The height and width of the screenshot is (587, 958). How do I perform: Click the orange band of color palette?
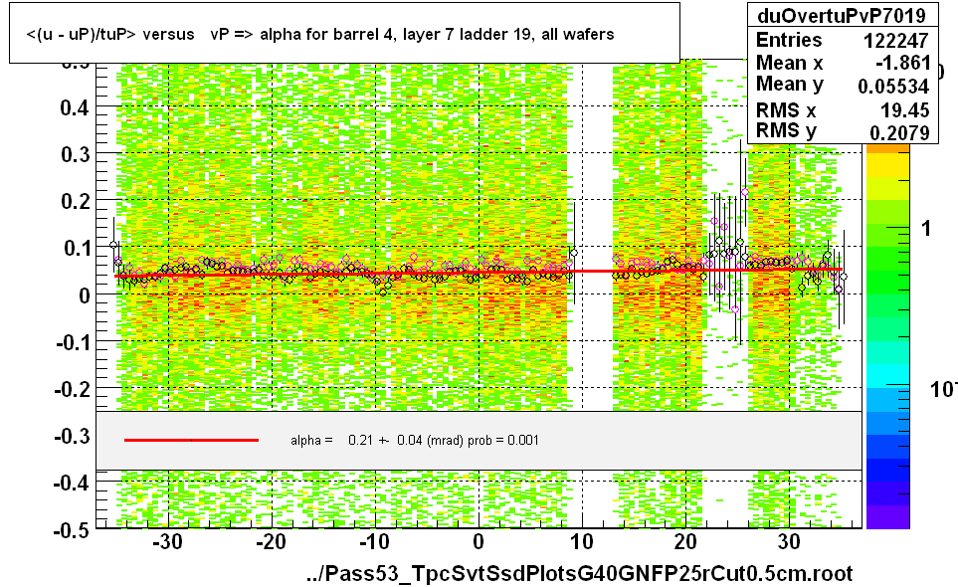tap(887, 149)
